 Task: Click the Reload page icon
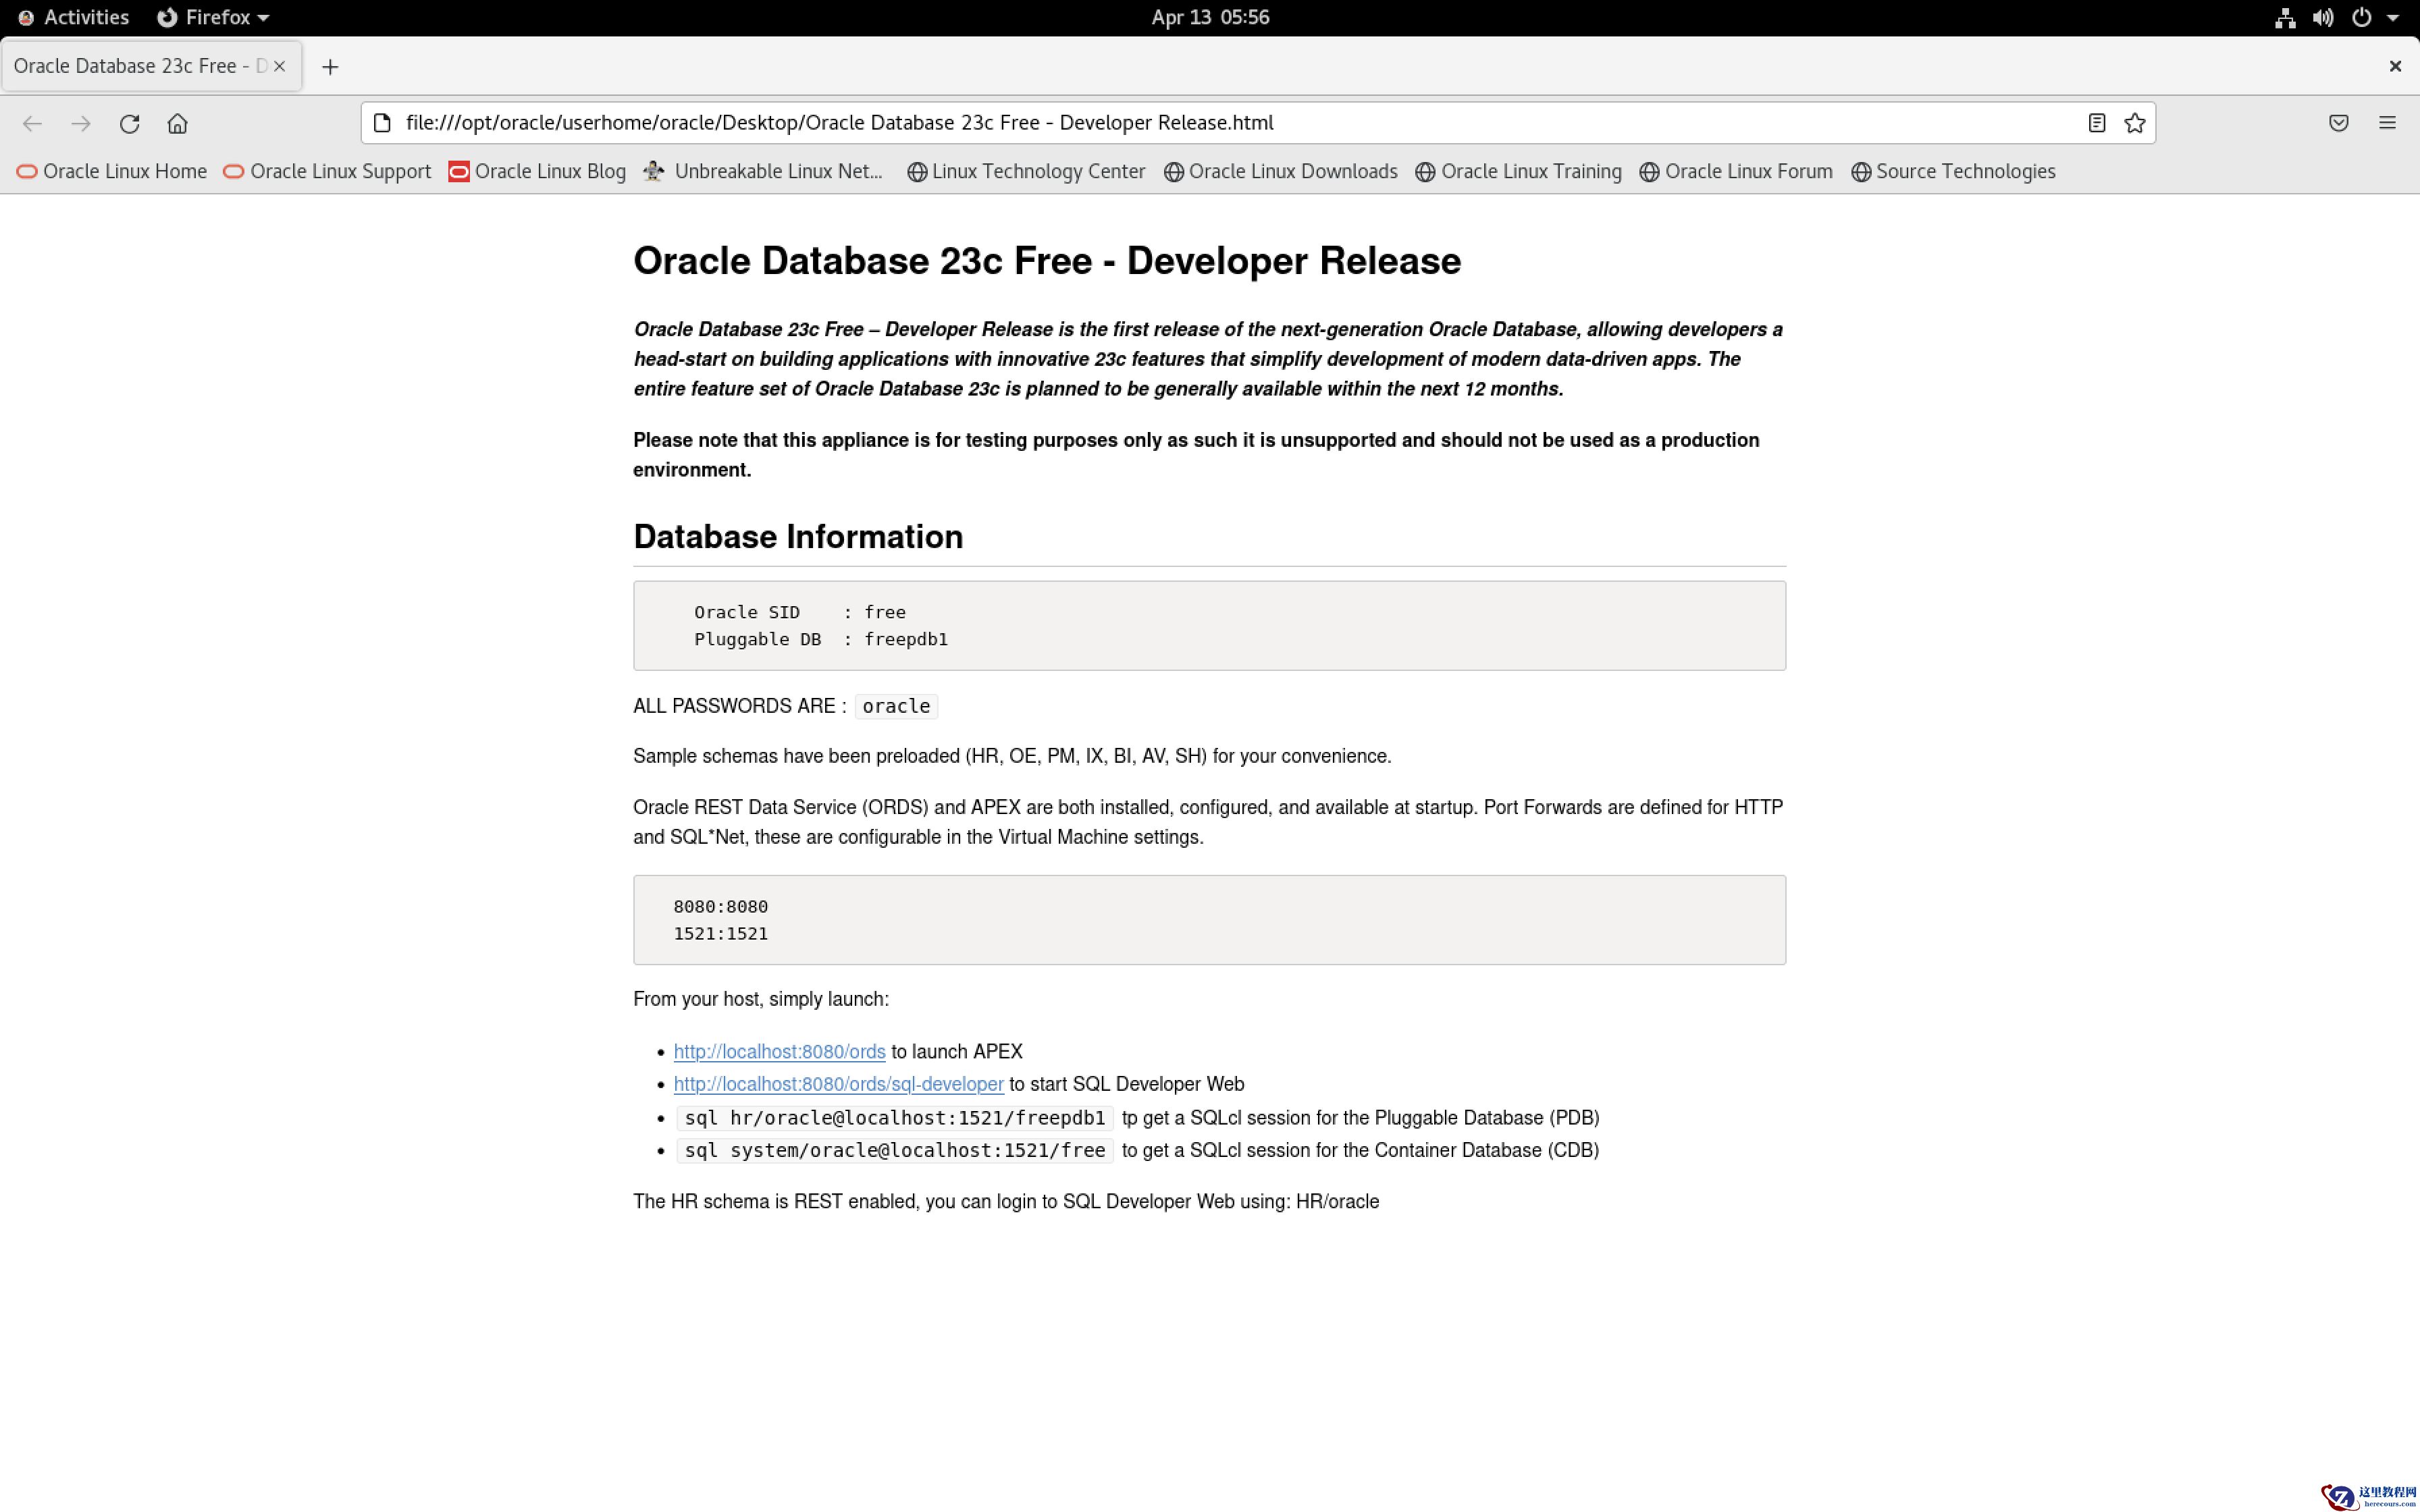[x=129, y=123]
